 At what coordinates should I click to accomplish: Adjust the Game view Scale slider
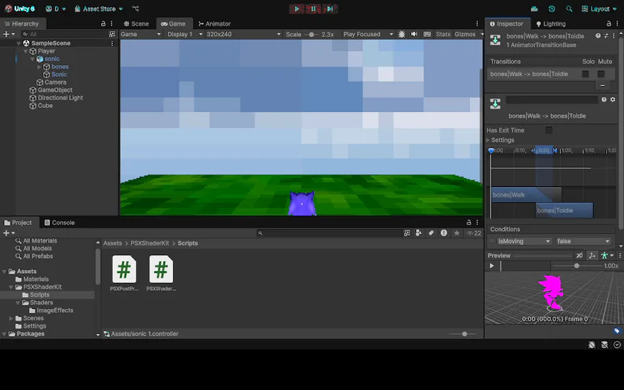(311, 34)
